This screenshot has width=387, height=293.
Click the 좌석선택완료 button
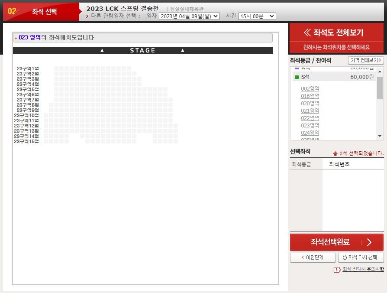[337, 242]
